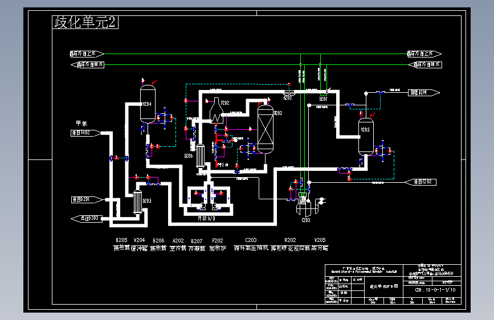Pick the A202 air cooler symbol
494x320 pixels.
(288, 92)
